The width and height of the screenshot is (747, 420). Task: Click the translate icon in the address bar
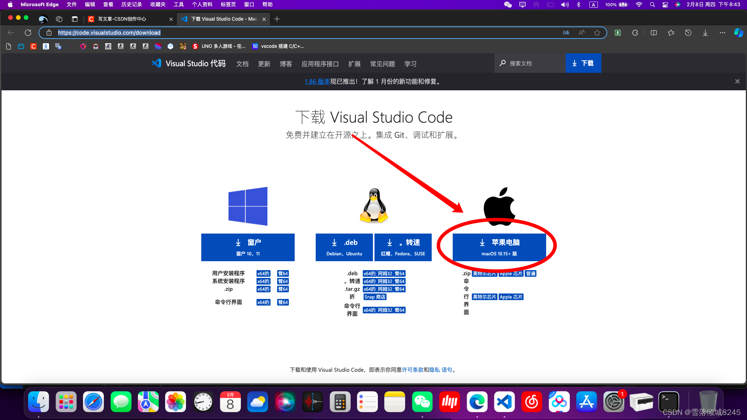coord(566,33)
